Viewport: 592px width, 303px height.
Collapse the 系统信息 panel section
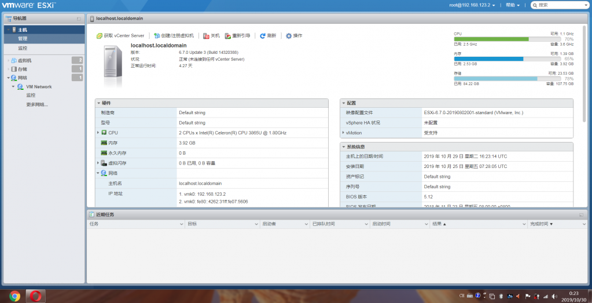(x=343, y=147)
